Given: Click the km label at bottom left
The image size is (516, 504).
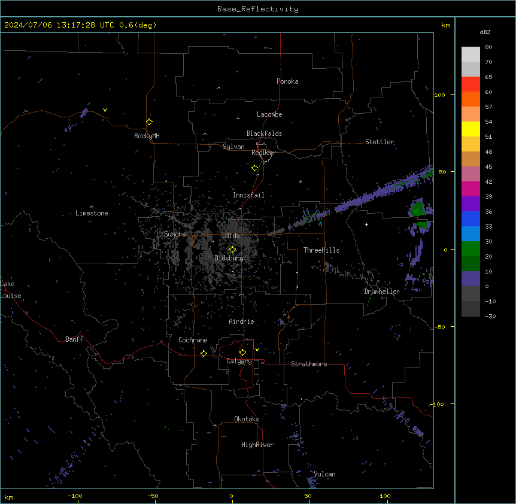Looking at the screenshot, I should coord(8,497).
